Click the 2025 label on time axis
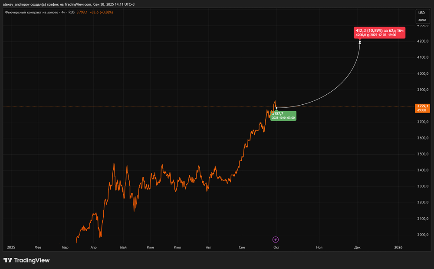The image size is (434, 269). tap(11, 247)
